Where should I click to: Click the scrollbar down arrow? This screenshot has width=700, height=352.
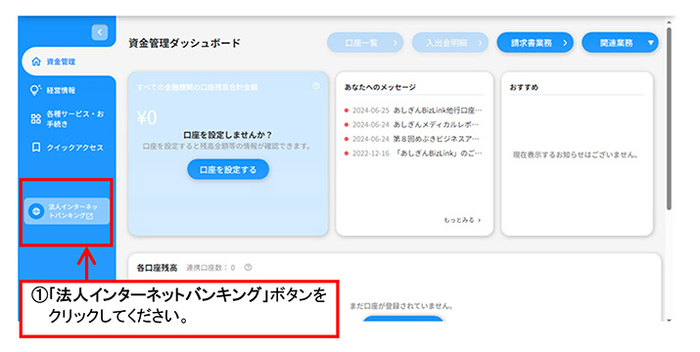tap(669, 321)
